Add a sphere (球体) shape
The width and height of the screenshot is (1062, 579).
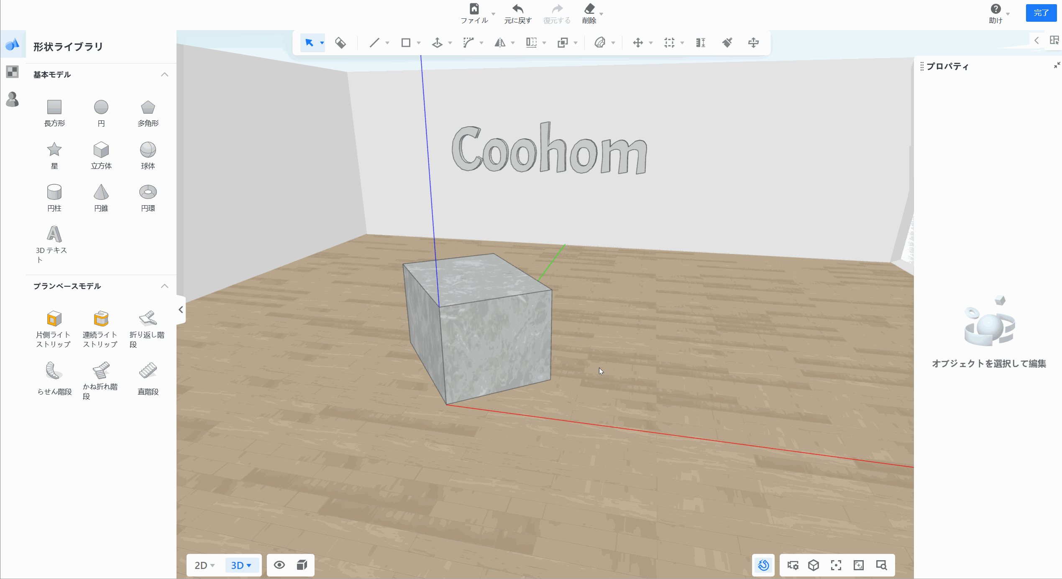click(148, 155)
